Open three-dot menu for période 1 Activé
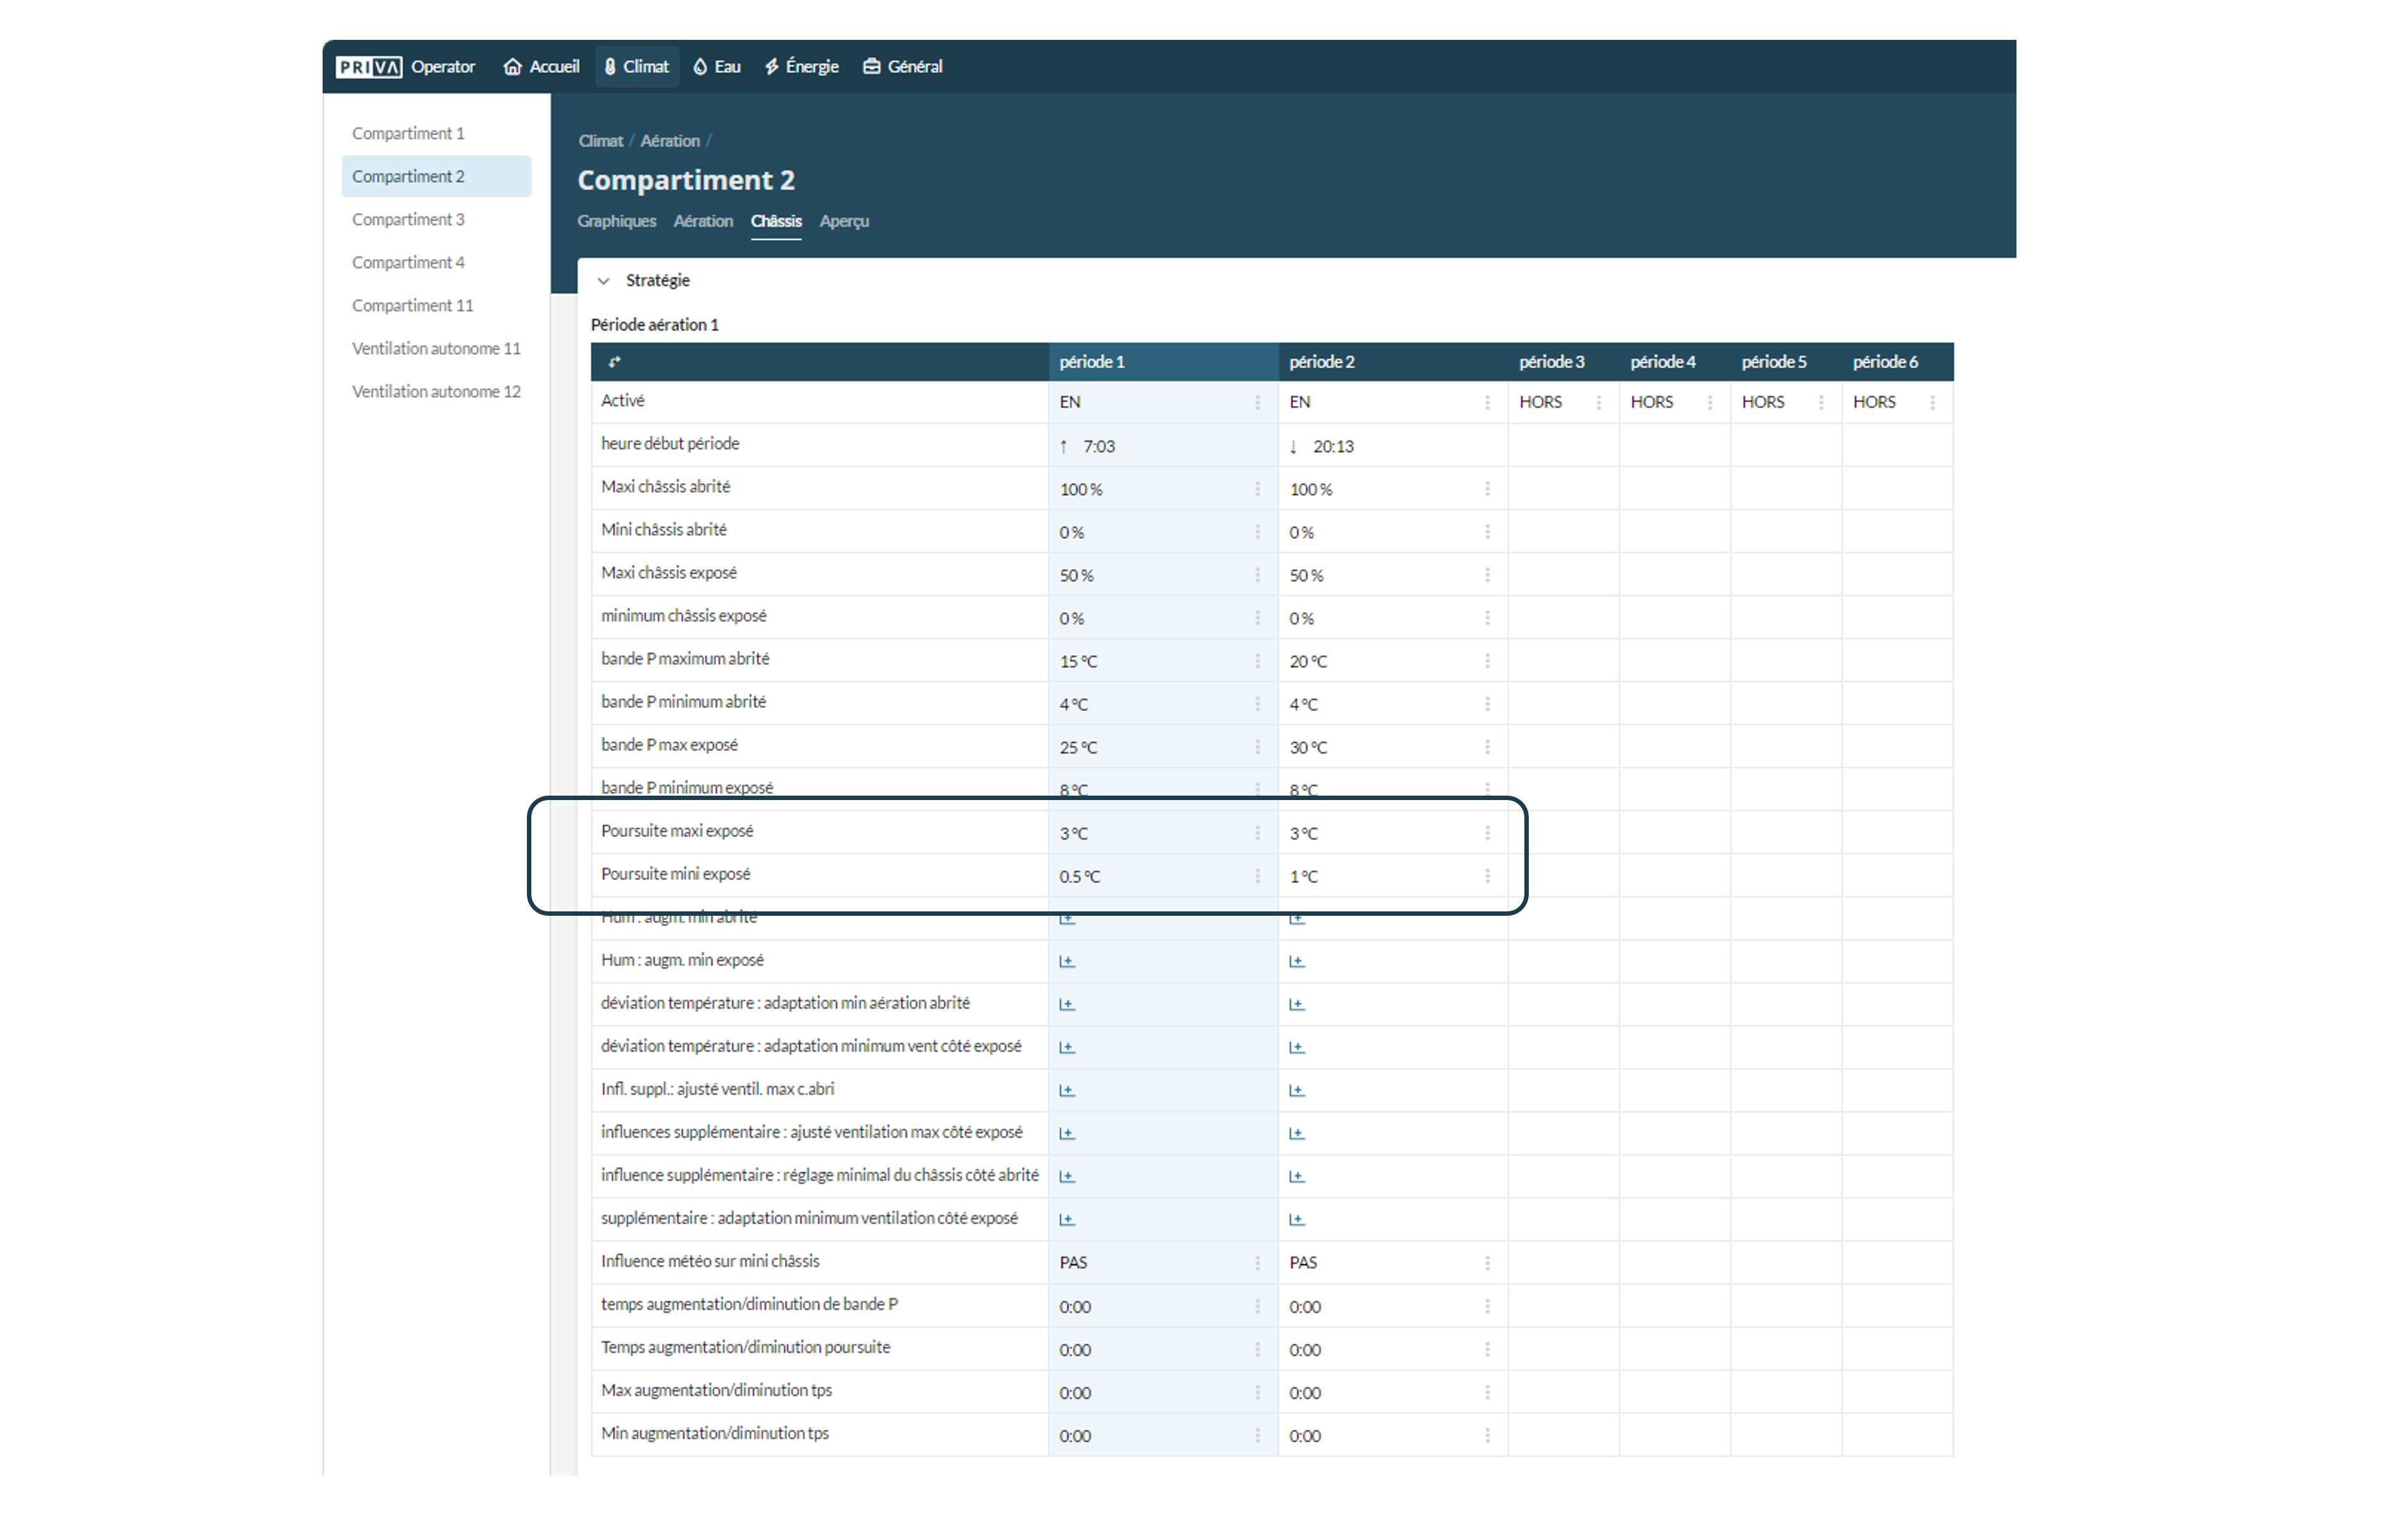The image size is (2408, 1516). 1257,402
